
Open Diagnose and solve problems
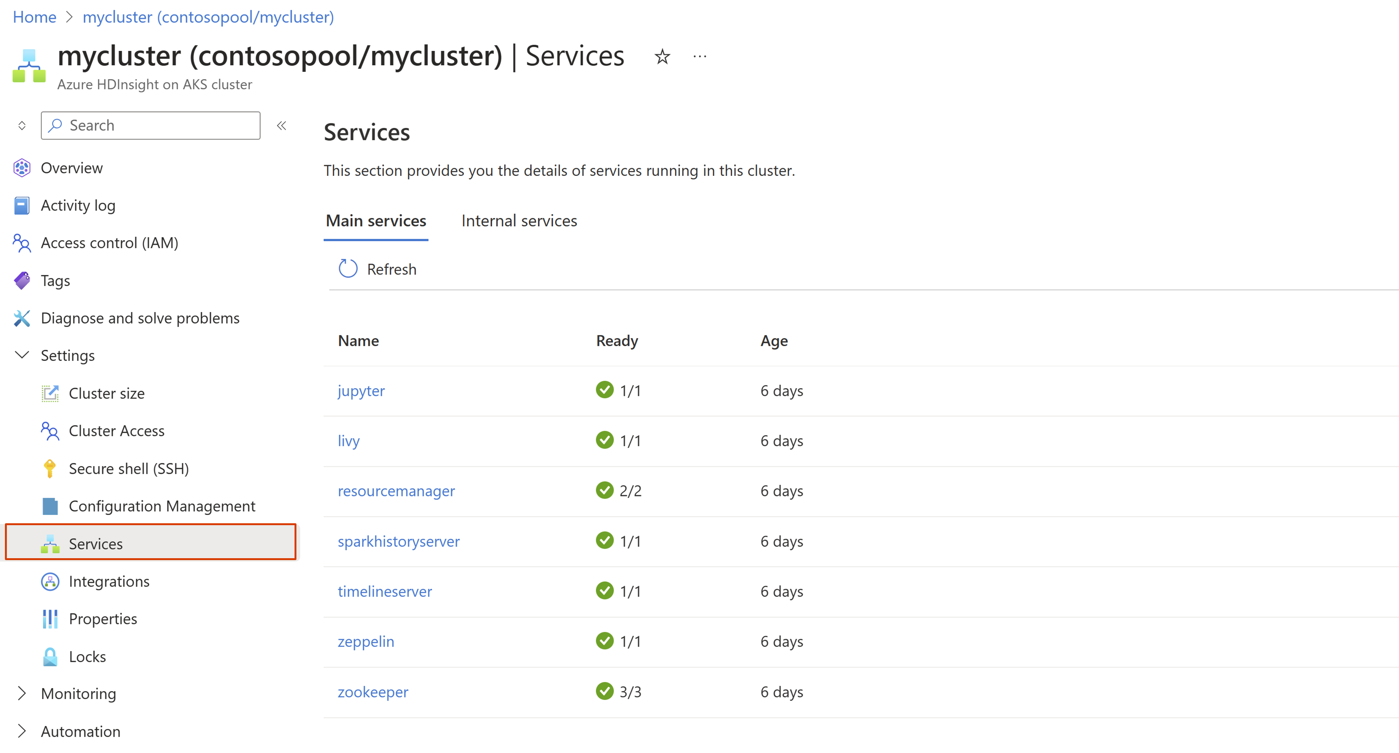click(140, 318)
